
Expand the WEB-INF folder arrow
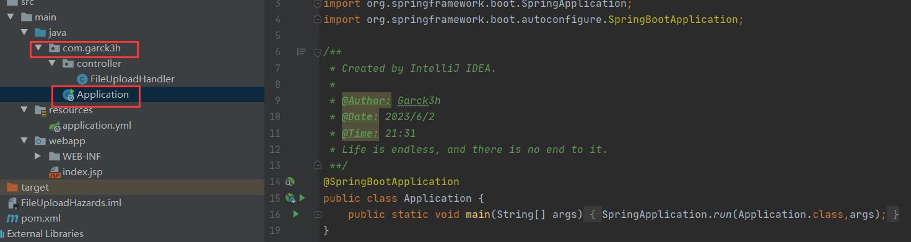tap(38, 157)
